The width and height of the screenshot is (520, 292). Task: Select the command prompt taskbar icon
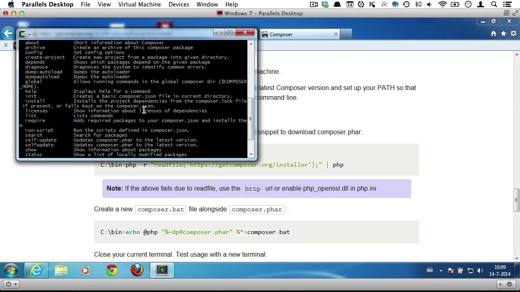tap(162, 271)
